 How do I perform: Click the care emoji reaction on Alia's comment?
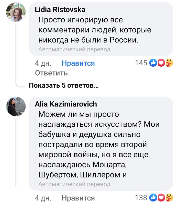pos(169,197)
